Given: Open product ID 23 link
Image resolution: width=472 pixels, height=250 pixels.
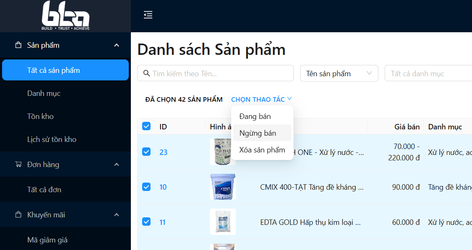Looking at the screenshot, I should coord(163,152).
